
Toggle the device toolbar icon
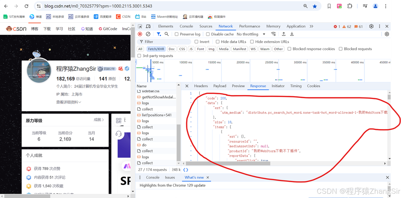coord(149,26)
